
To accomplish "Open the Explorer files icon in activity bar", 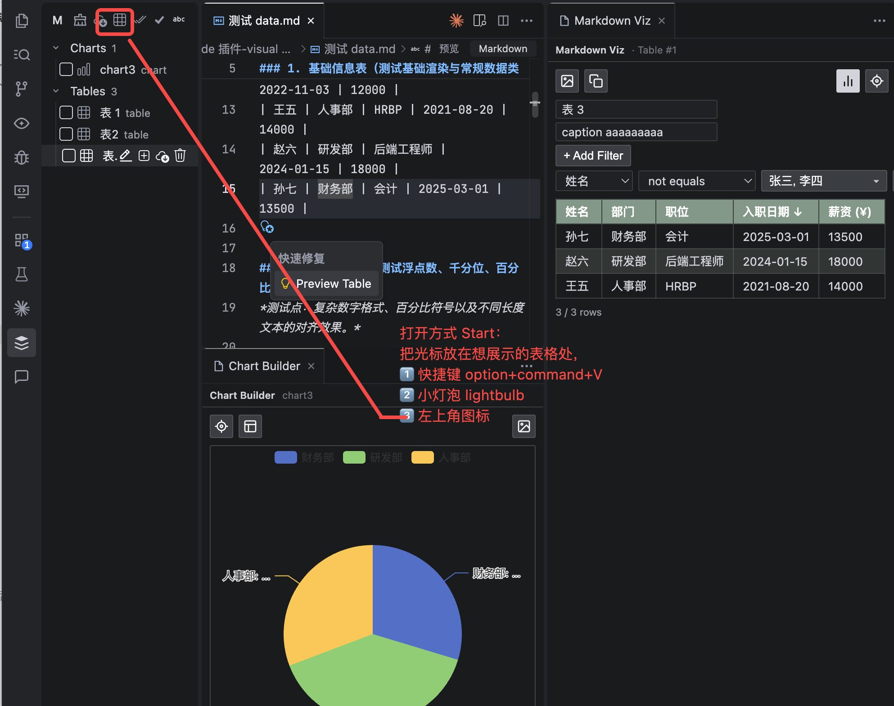I will tap(22, 21).
